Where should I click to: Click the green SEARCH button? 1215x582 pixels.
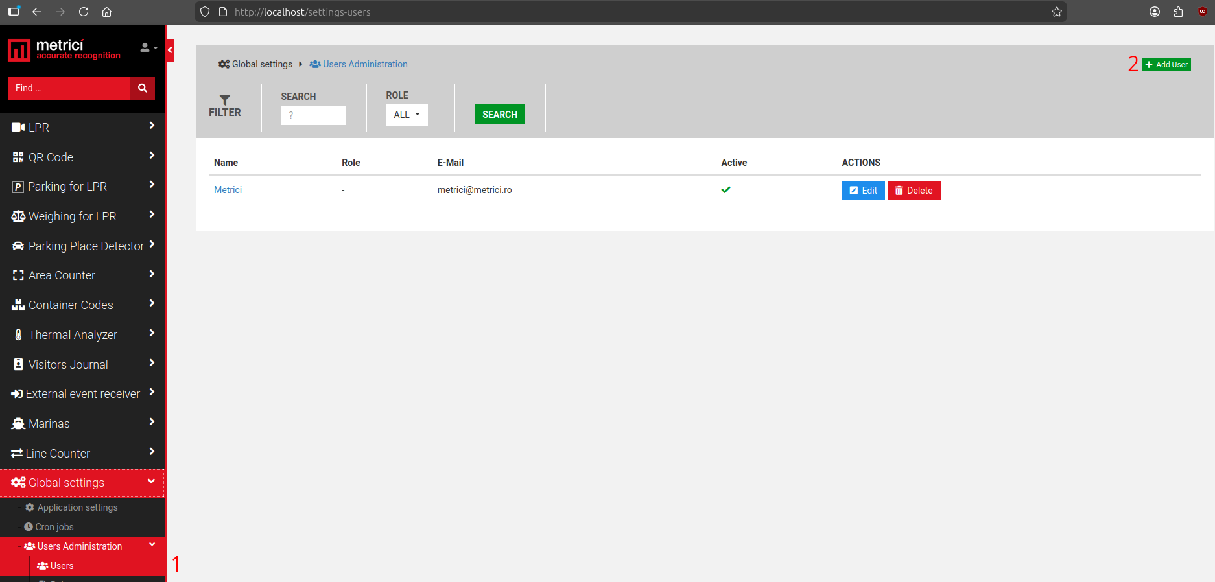click(x=500, y=114)
